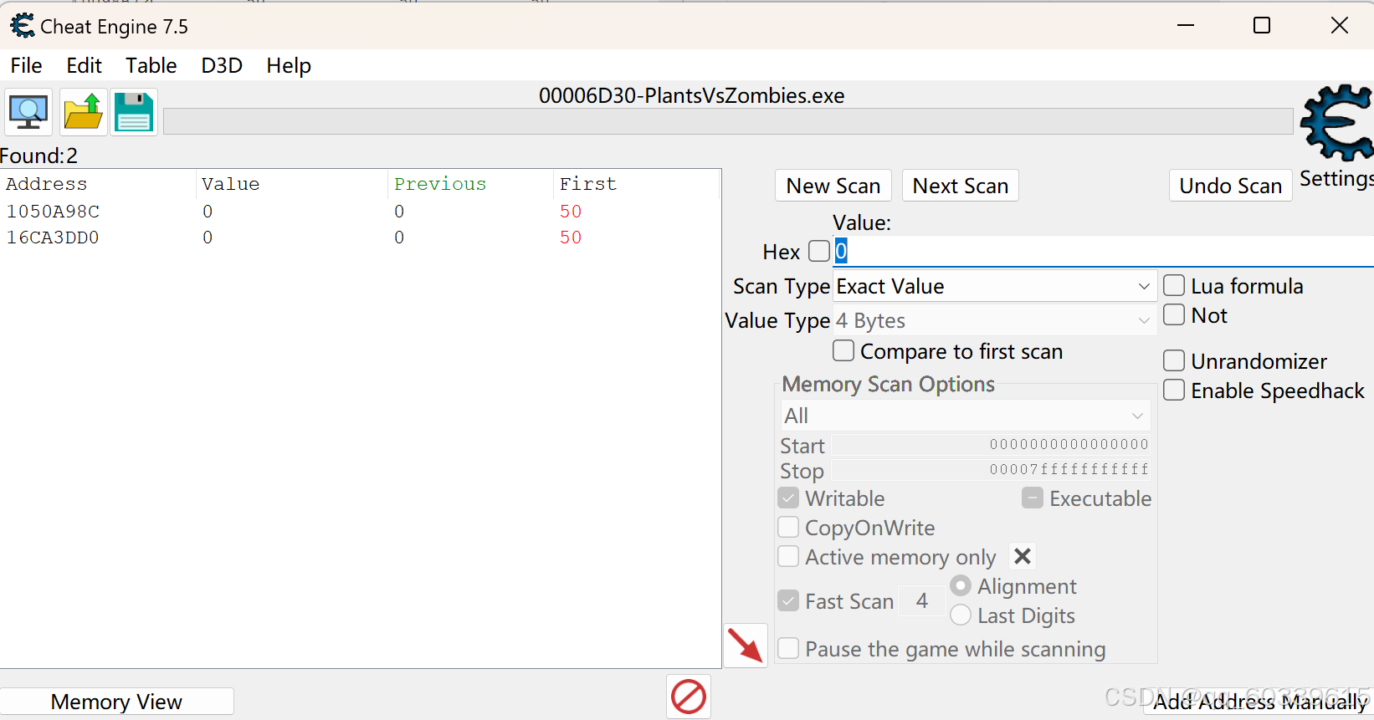The height and width of the screenshot is (720, 1374).
Task: Toggle the CopyOnWrite checkbox
Action: [x=788, y=528]
